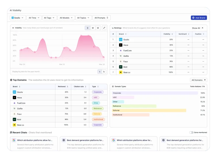Click the Bear.co logo in Rankings table

coord(121,72)
